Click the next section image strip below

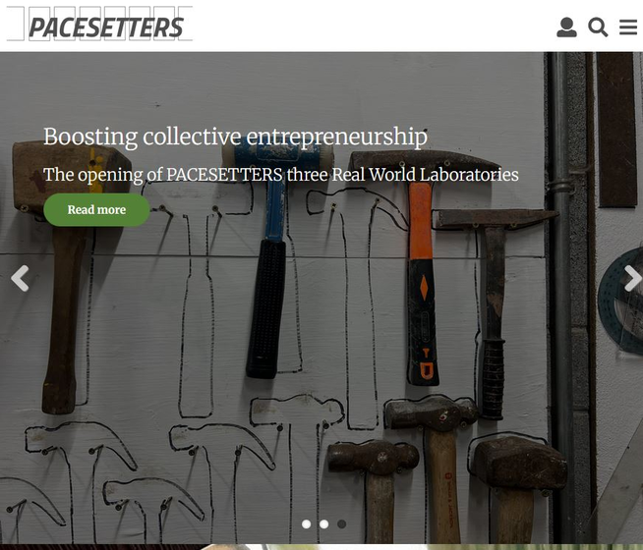[321, 547]
